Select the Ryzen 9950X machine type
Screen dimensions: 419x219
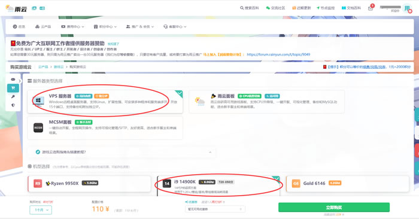(89, 184)
